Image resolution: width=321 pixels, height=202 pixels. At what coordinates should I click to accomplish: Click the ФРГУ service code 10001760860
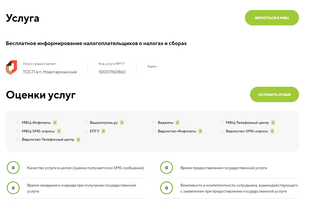[x=112, y=72]
